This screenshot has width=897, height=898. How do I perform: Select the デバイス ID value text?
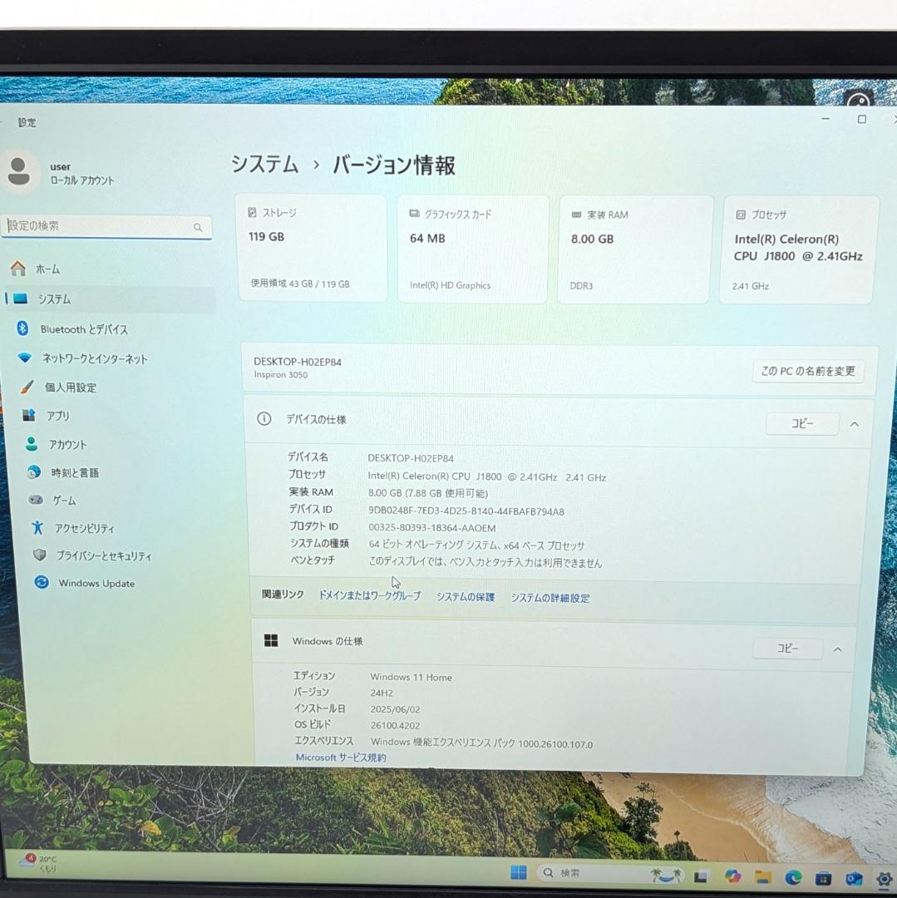click(x=466, y=511)
